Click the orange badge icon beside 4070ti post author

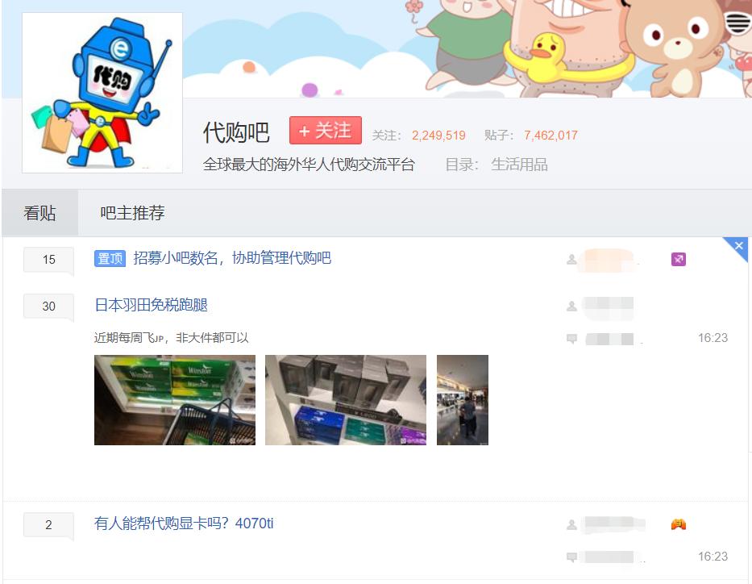pos(678,524)
